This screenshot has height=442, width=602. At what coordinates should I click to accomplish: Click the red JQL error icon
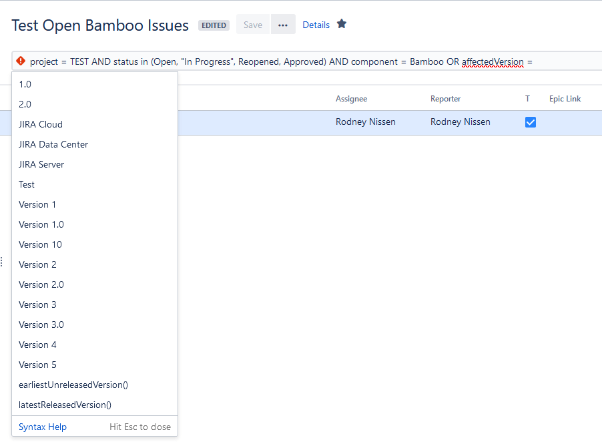(x=21, y=61)
